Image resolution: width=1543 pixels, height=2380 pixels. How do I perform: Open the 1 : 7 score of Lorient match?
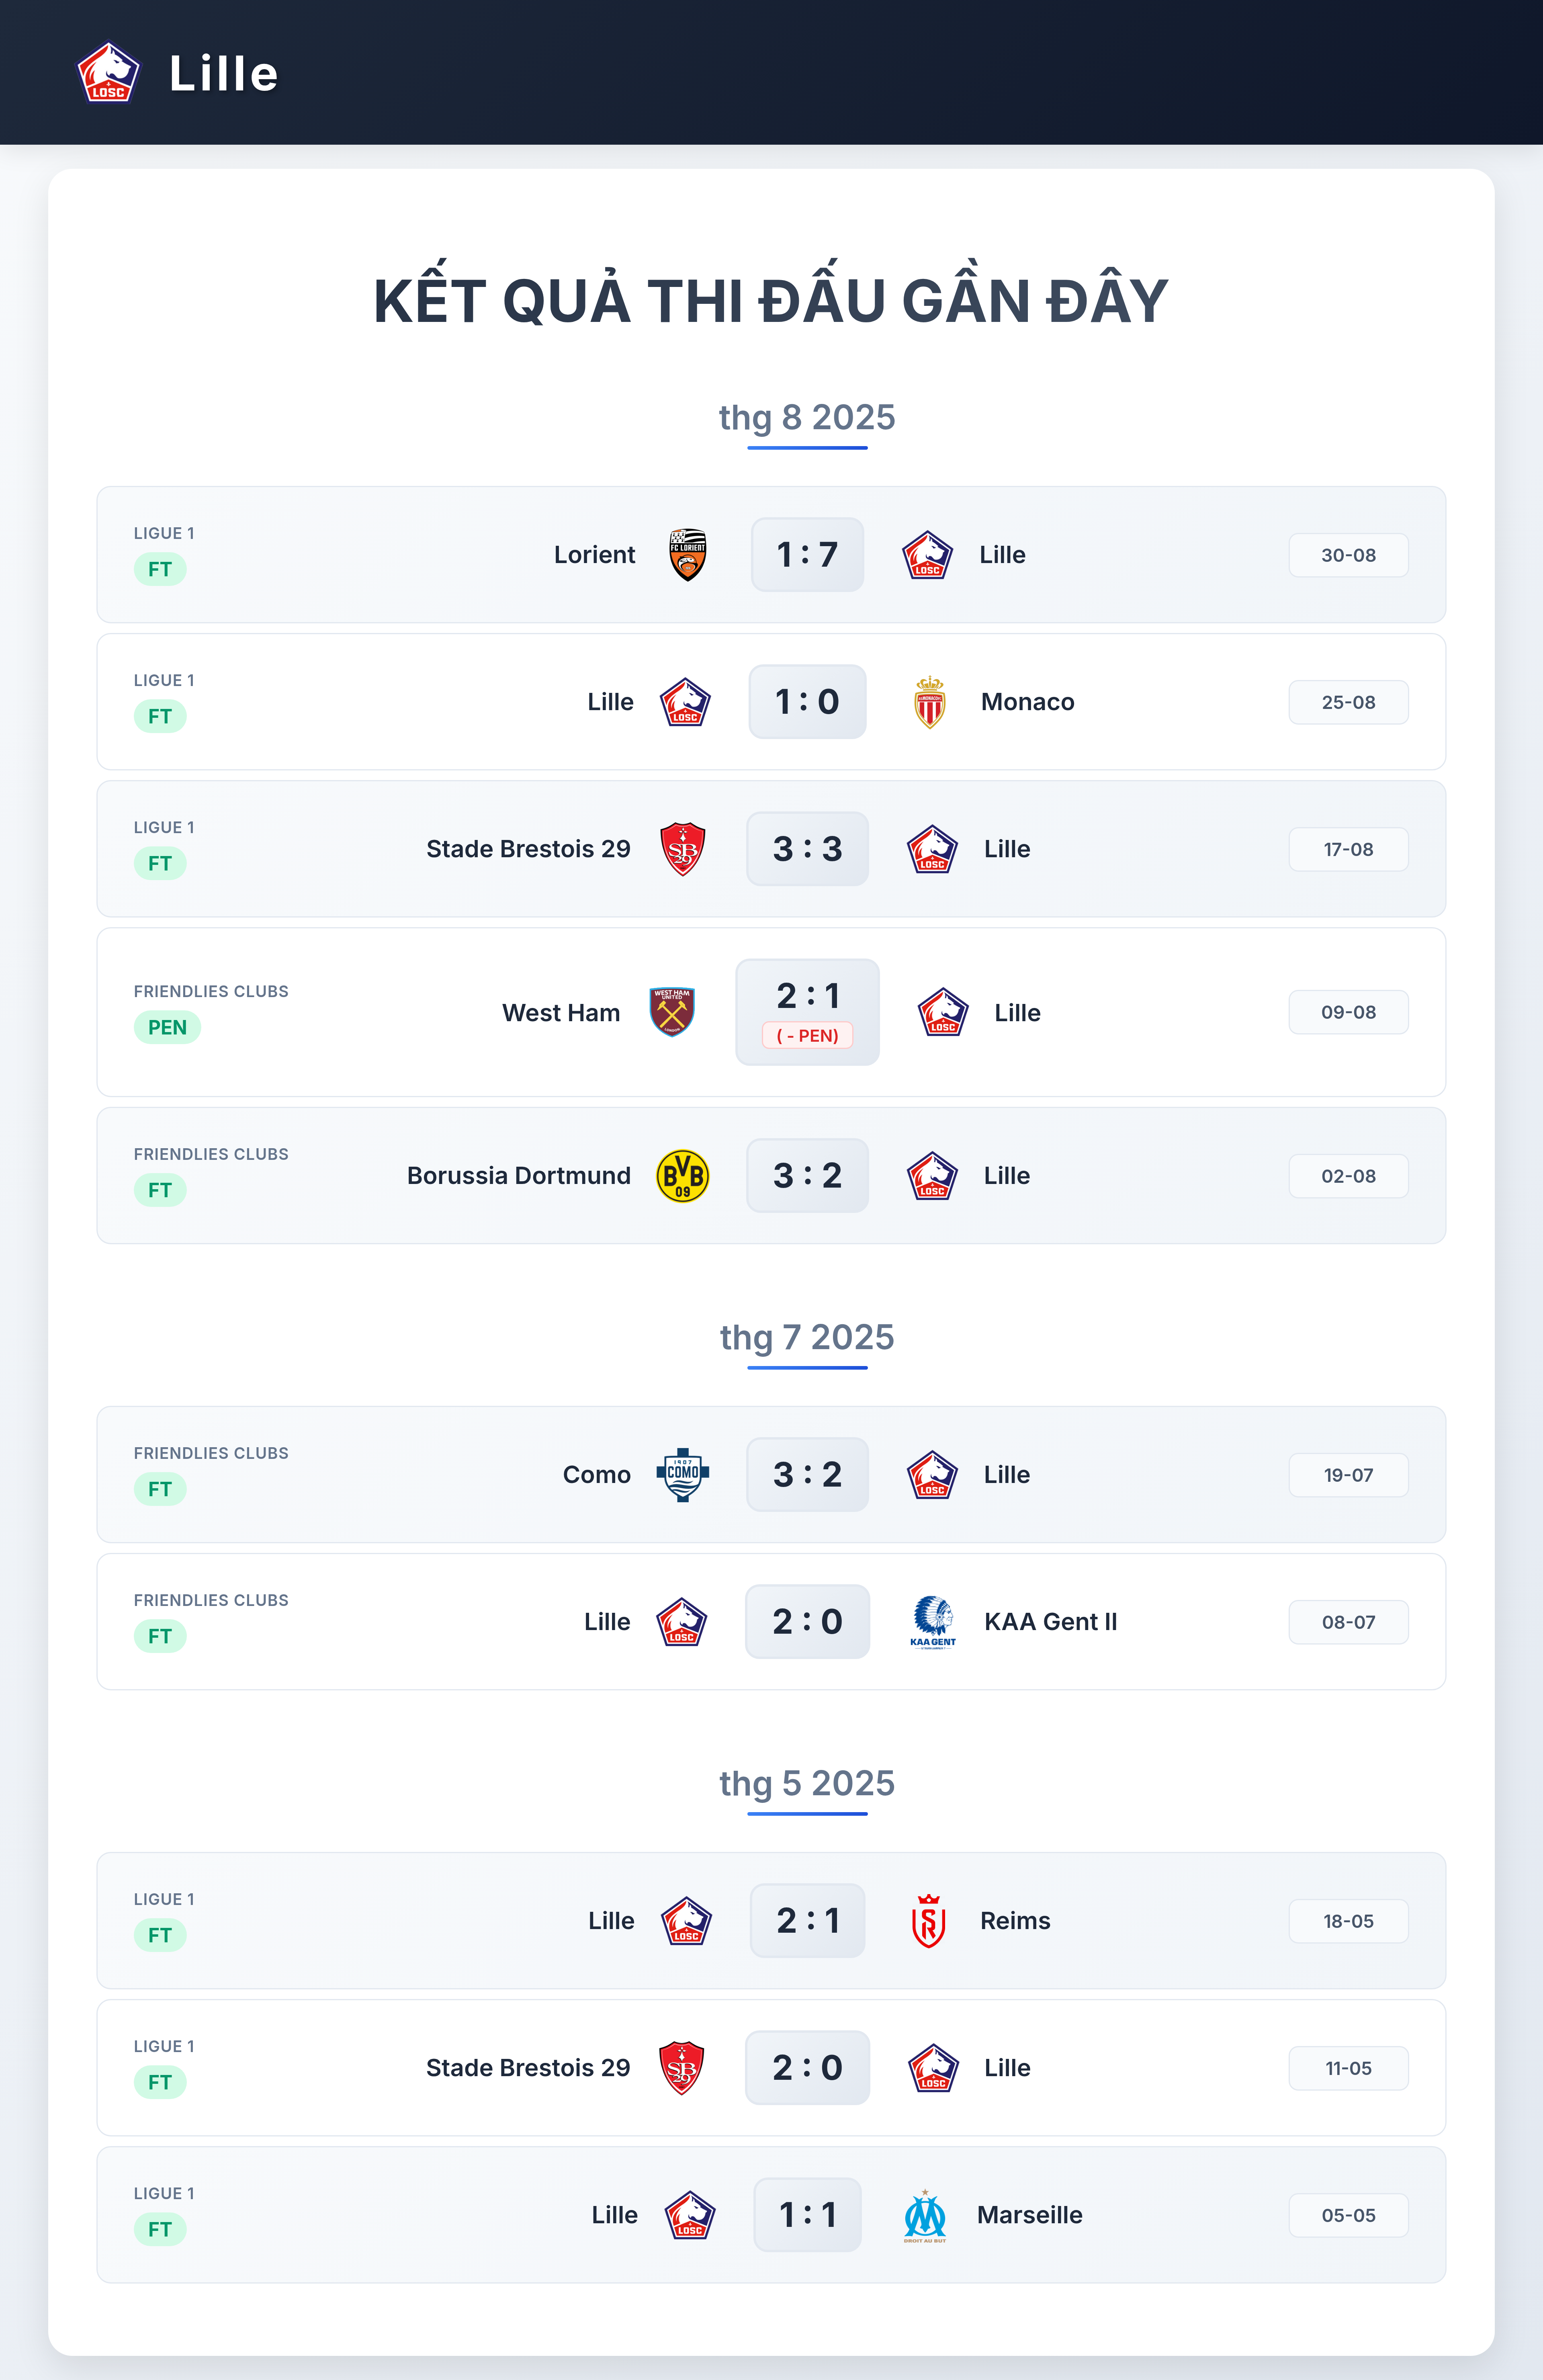pos(807,555)
